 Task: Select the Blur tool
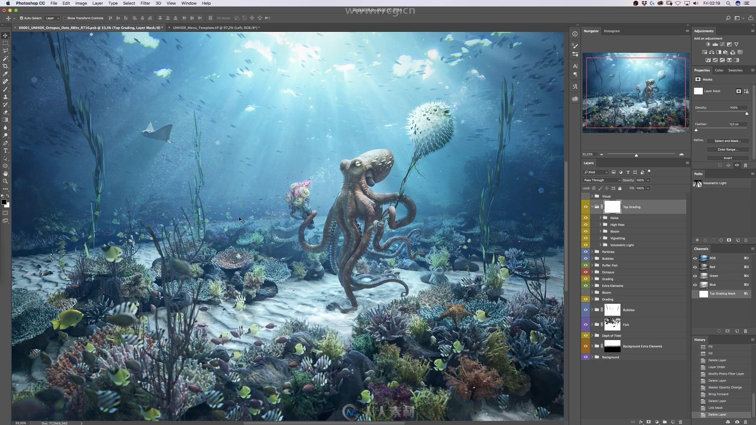click(x=6, y=128)
